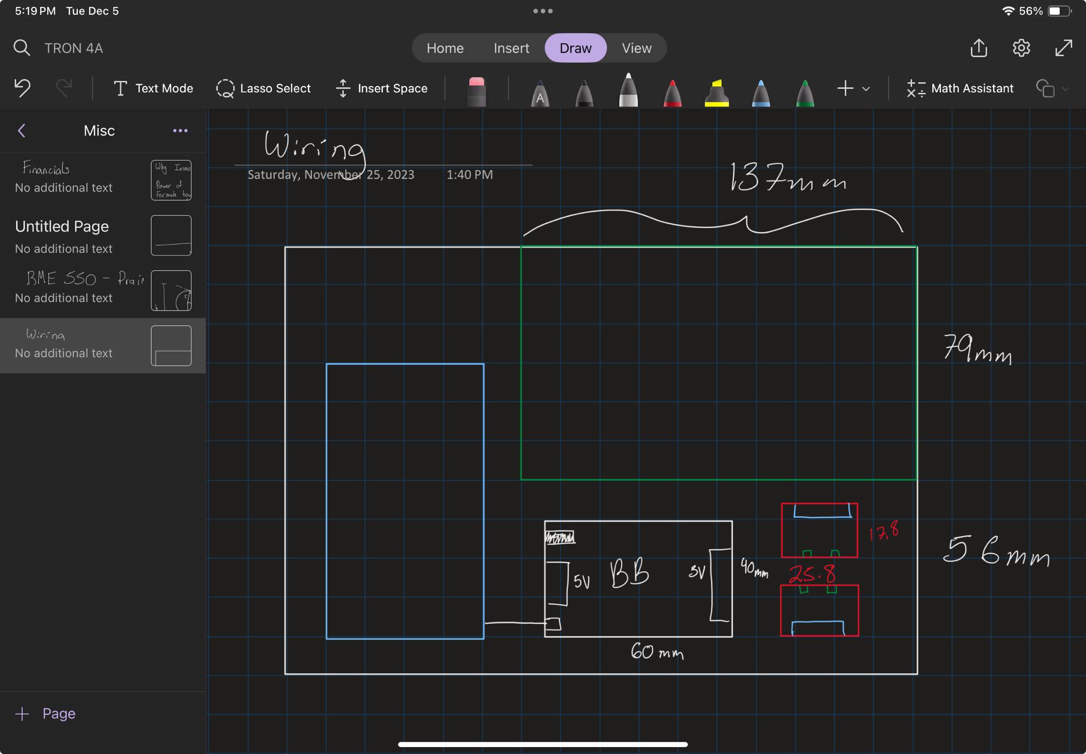This screenshot has height=754, width=1086.
Task: Click the undo arrow icon
Action: click(x=23, y=88)
